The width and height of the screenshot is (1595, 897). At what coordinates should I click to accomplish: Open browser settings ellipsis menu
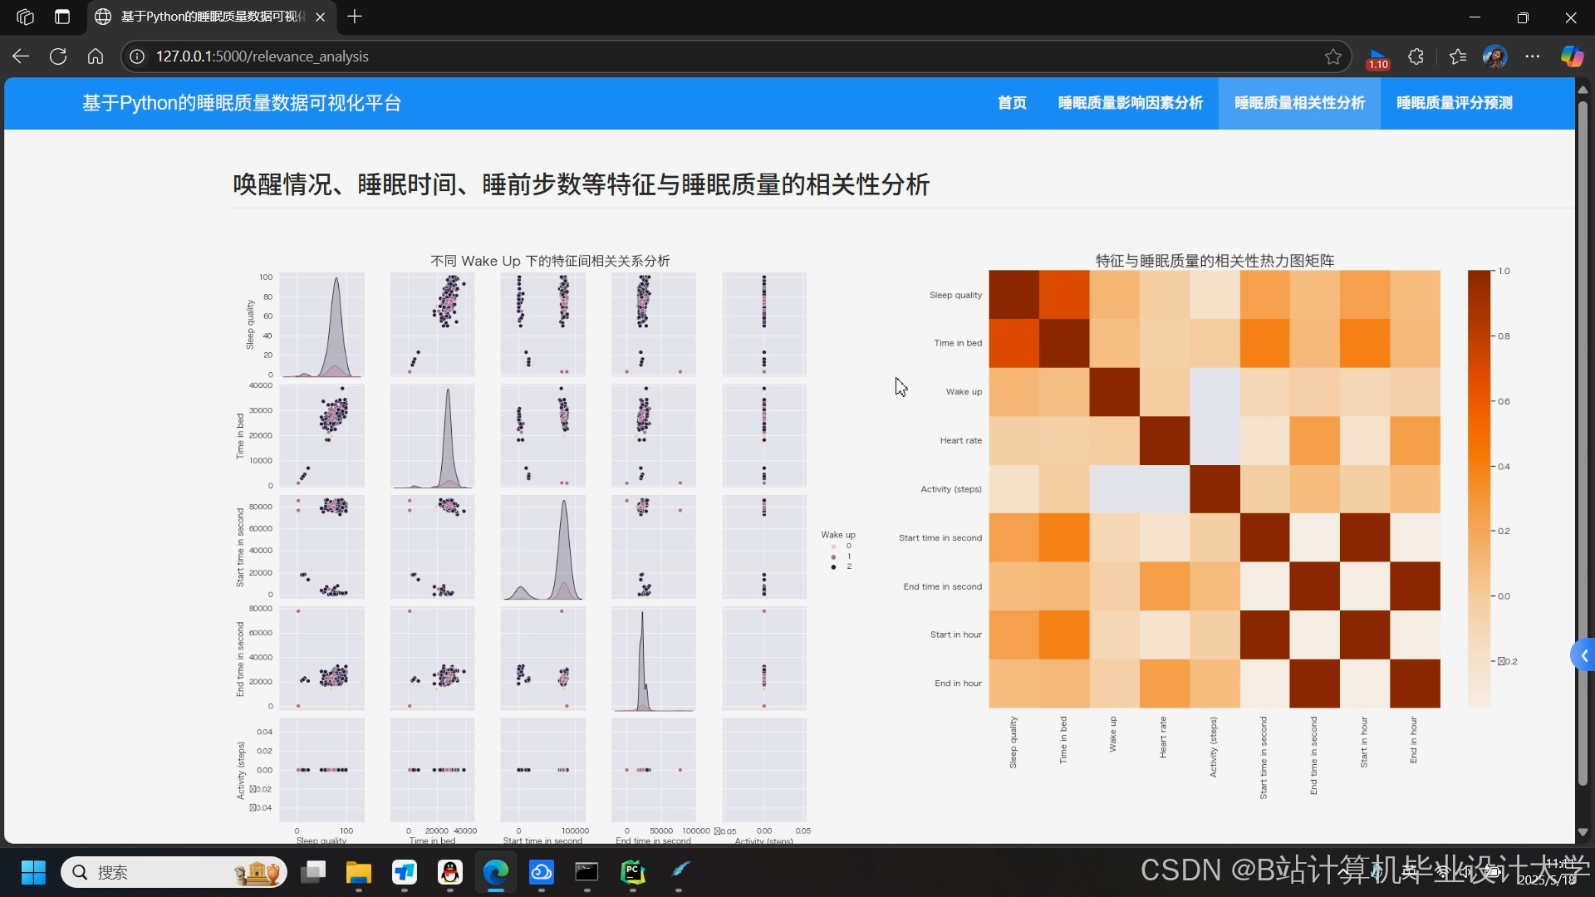pos(1532,56)
